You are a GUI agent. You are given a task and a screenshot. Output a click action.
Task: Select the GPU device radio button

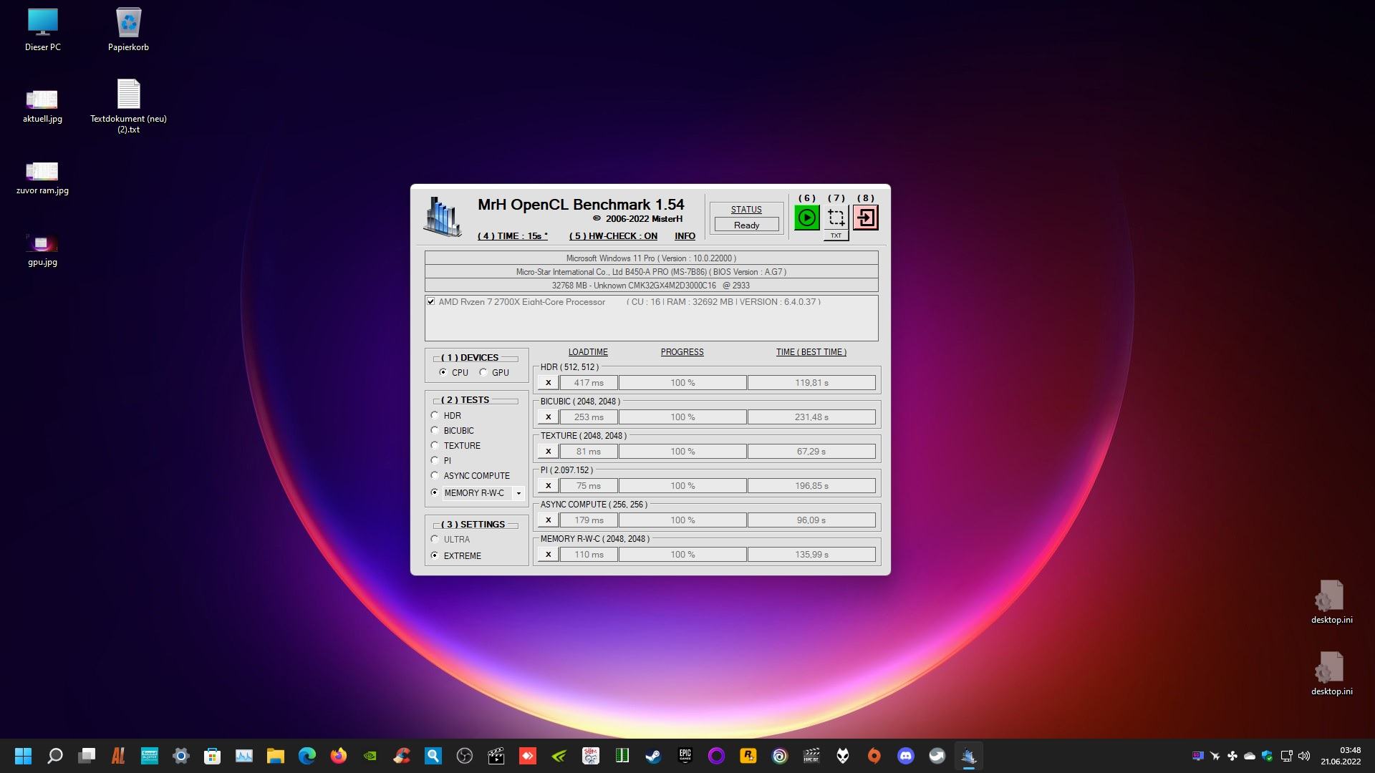483,372
